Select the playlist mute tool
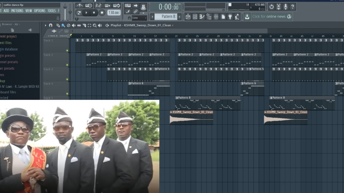This screenshot has height=193, width=344. coord(74,25)
